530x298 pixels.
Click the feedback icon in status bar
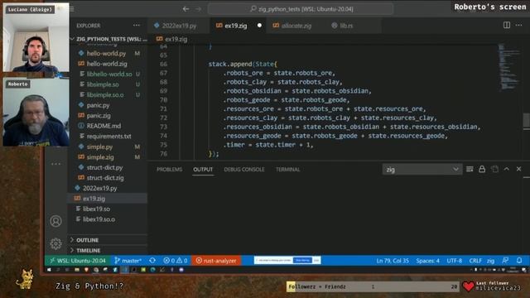505,261
